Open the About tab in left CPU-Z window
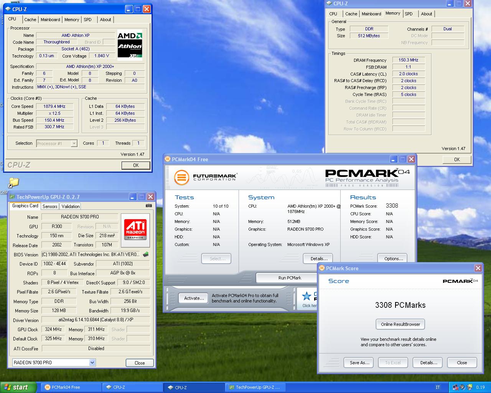Image resolution: width=491 pixels, height=393 pixels. coord(105,20)
